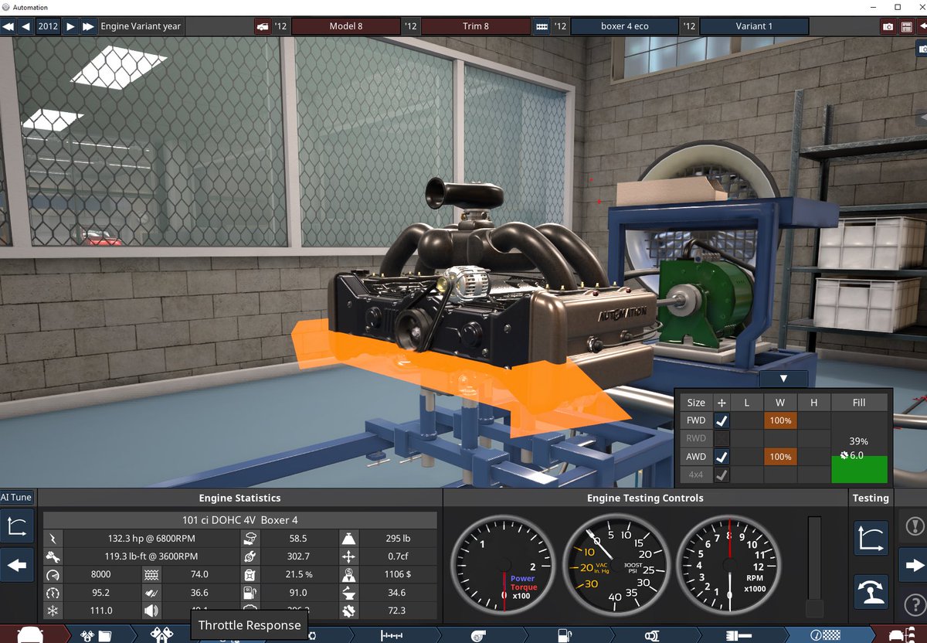
Task: Open the boxer 4 eco engine family selector
Action: pyautogui.click(x=624, y=26)
